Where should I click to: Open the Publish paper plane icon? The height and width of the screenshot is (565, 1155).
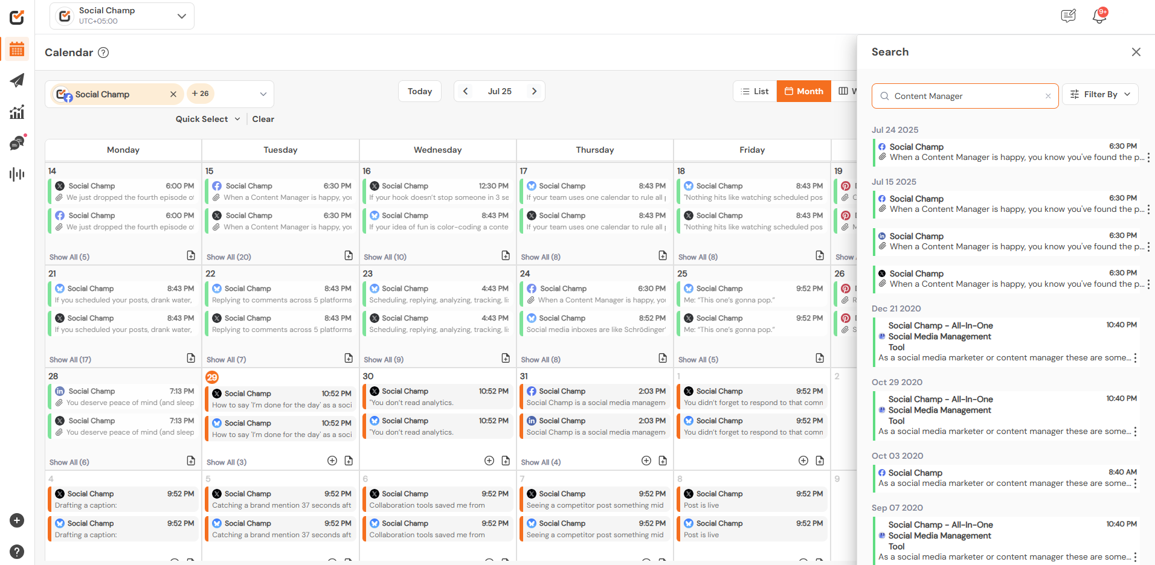tap(17, 80)
